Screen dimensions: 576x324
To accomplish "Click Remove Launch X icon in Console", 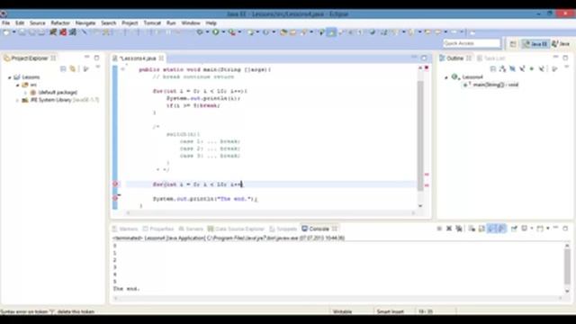I will pos(449,229).
